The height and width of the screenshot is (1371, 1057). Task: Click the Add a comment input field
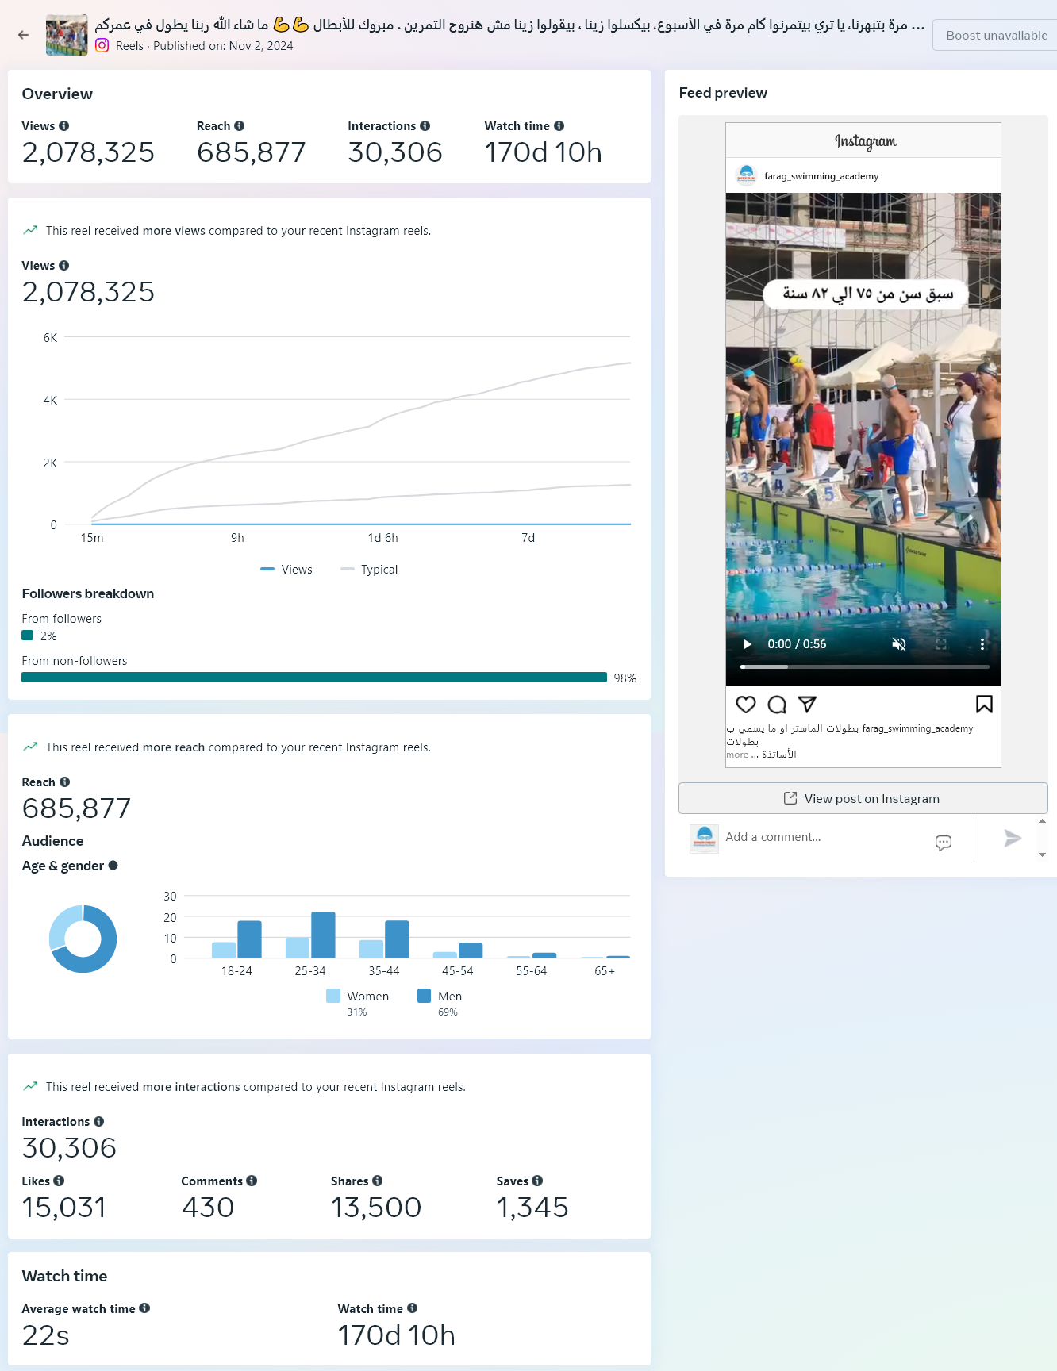click(825, 837)
